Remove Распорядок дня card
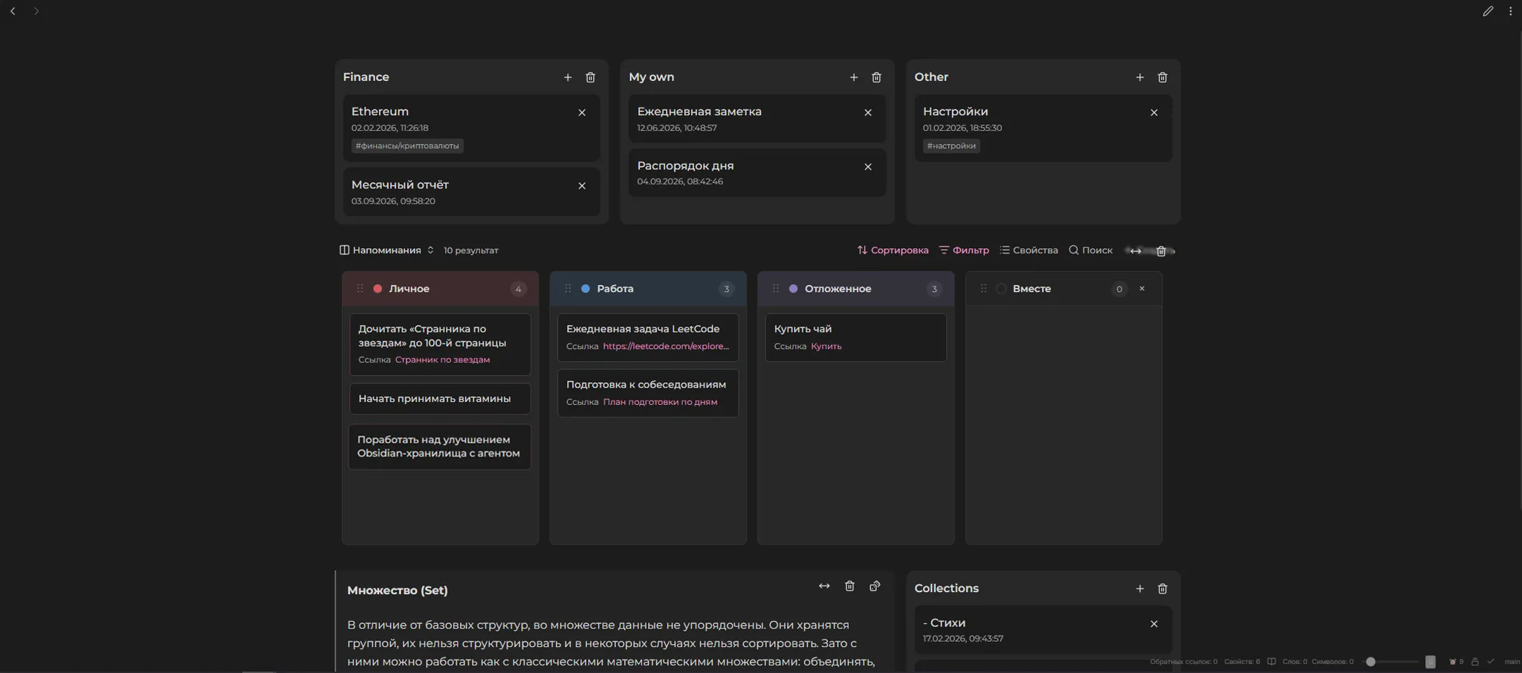This screenshot has width=1522, height=673. (x=868, y=167)
